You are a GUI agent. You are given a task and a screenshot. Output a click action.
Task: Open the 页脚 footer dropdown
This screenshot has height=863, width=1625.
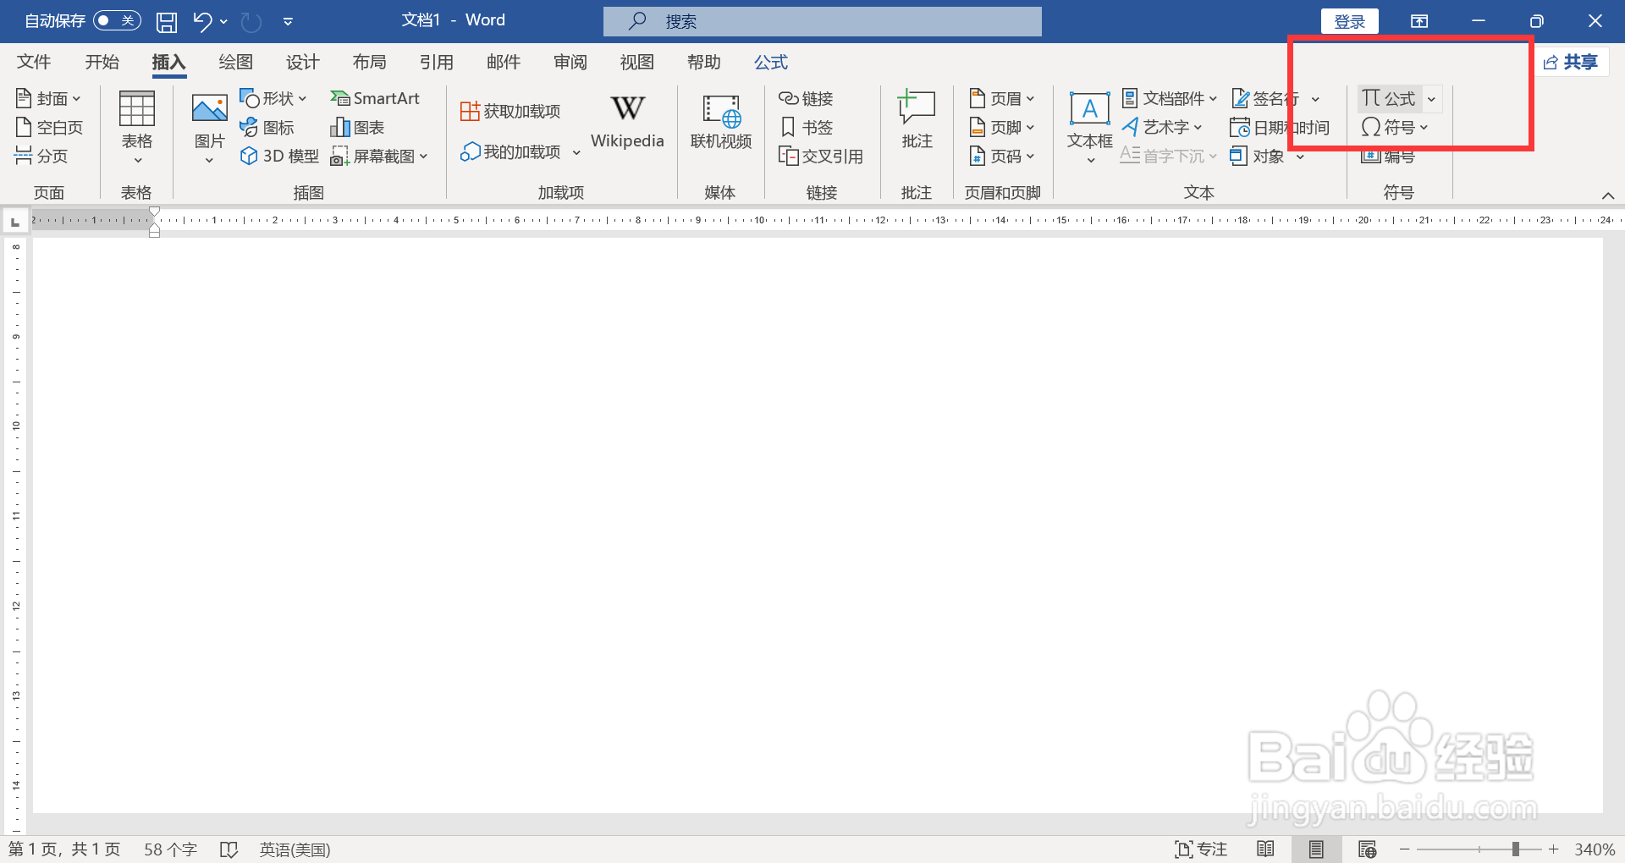(1002, 128)
